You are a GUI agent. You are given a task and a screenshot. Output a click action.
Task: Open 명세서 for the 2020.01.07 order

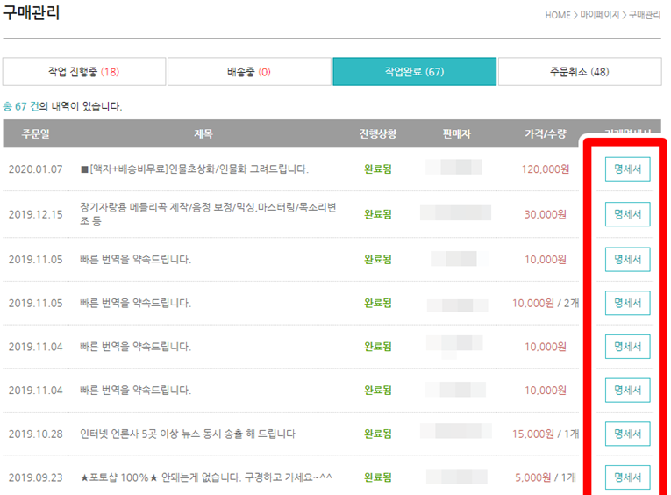click(x=627, y=169)
